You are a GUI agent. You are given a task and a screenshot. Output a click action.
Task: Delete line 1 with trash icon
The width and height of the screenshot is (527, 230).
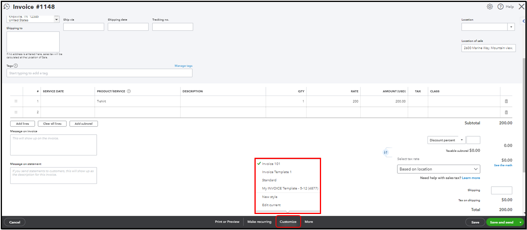pyautogui.click(x=506, y=101)
